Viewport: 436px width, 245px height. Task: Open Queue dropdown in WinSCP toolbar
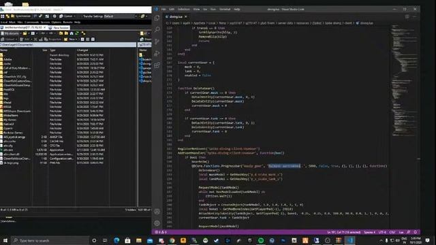point(67,16)
